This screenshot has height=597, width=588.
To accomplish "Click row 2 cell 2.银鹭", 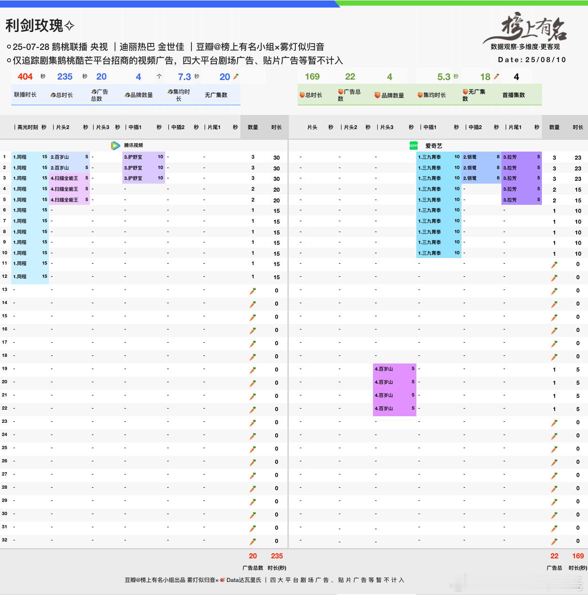I will tap(481, 168).
